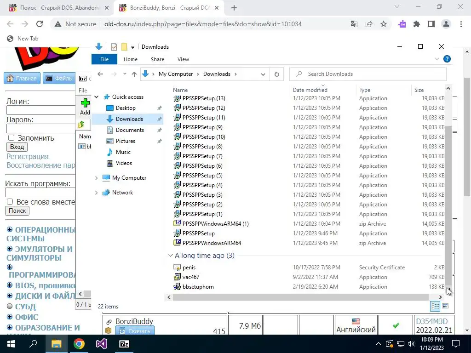The height and width of the screenshot is (353, 471).
Task: Open 7-Zip from taskbar
Action: 124,344
